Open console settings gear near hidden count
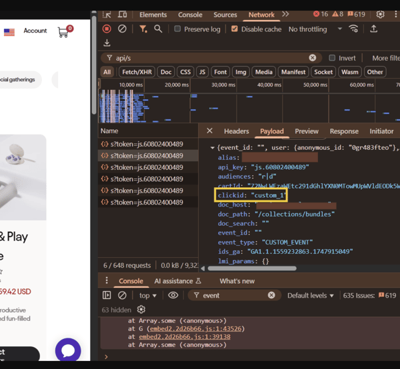 click(x=141, y=310)
